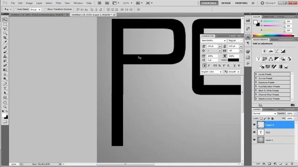Image resolution: width=298 pixels, height=167 pixels.
Task: Select the PCD text layer
Action: coord(276,132)
